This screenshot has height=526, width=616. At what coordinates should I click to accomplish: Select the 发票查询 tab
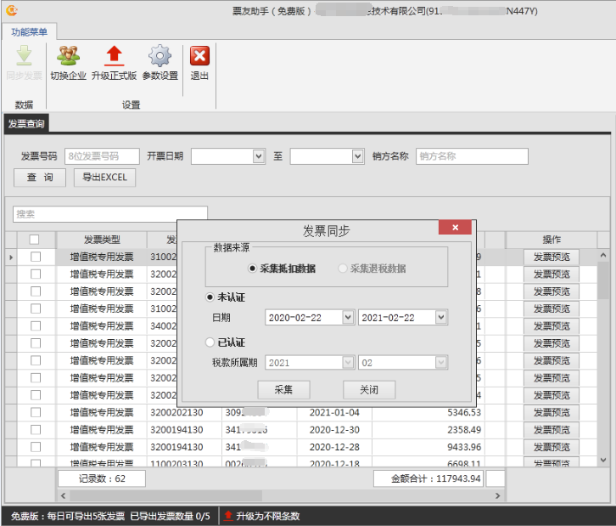click(x=25, y=124)
